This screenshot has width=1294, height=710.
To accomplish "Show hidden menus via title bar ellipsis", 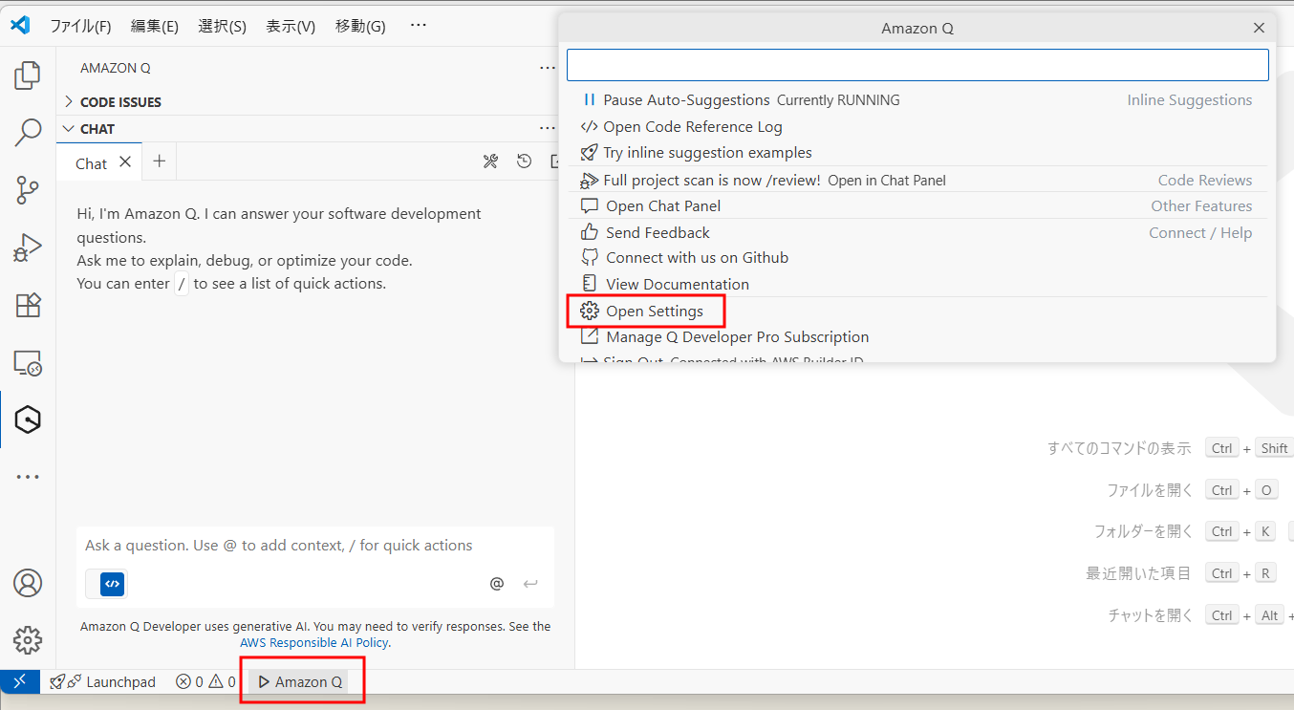I will coord(419,25).
